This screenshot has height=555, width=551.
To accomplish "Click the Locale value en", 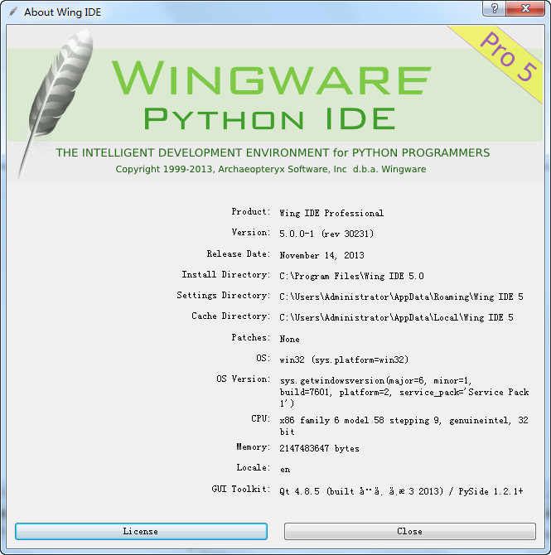I will (285, 470).
